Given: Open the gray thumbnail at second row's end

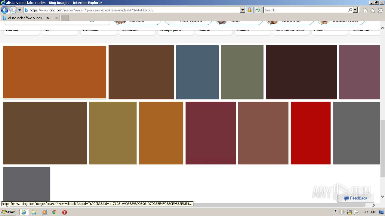Looking at the screenshot, I should [356, 133].
